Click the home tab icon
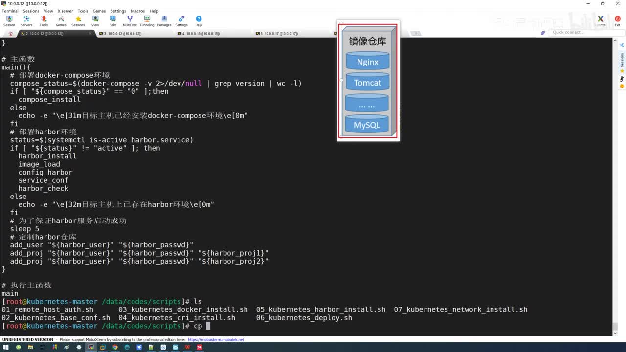626x352 pixels. click(x=10, y=34)
